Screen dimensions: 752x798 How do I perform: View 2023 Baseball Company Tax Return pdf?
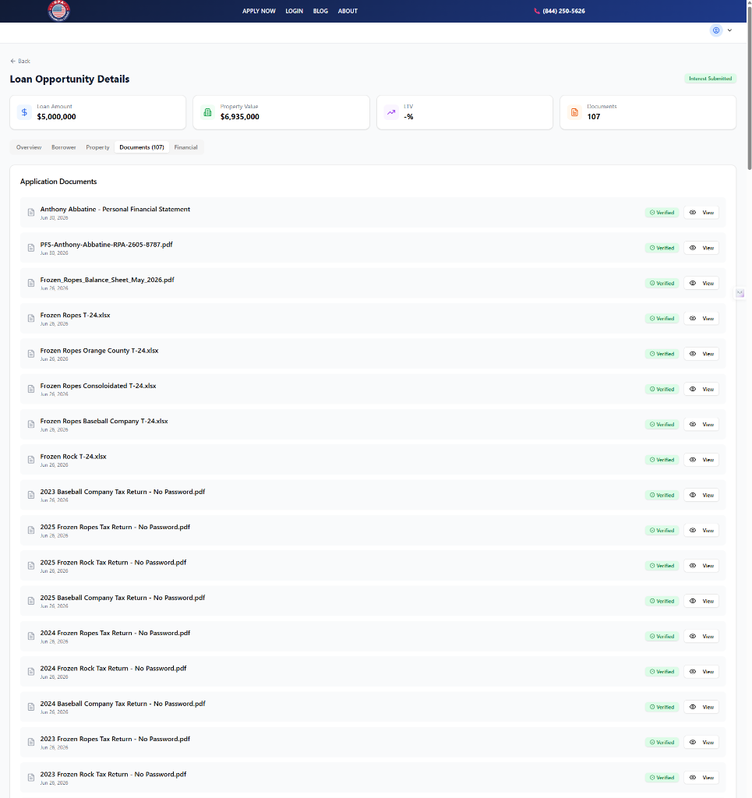click(x=701, y=495)
